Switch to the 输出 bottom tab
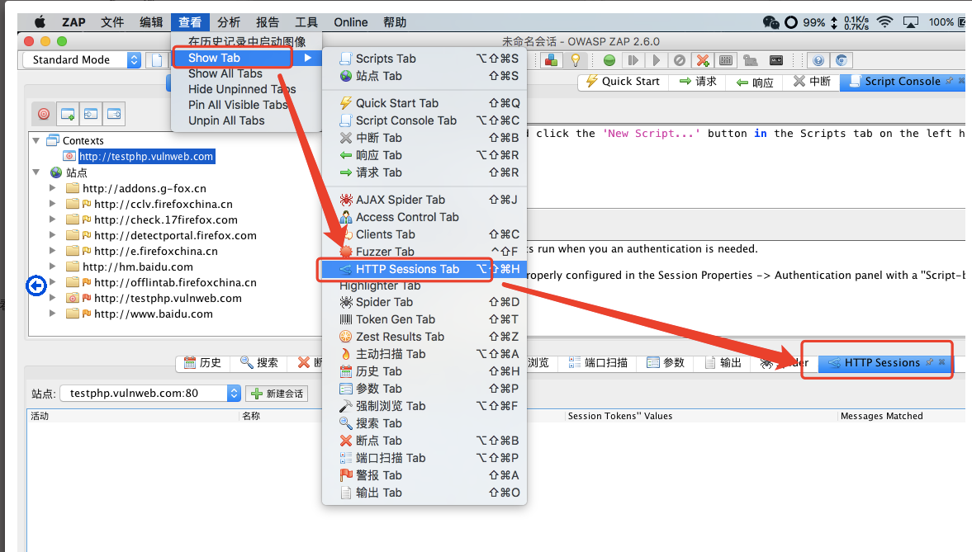This screenshot has height=552, width=972. point(723,362)
